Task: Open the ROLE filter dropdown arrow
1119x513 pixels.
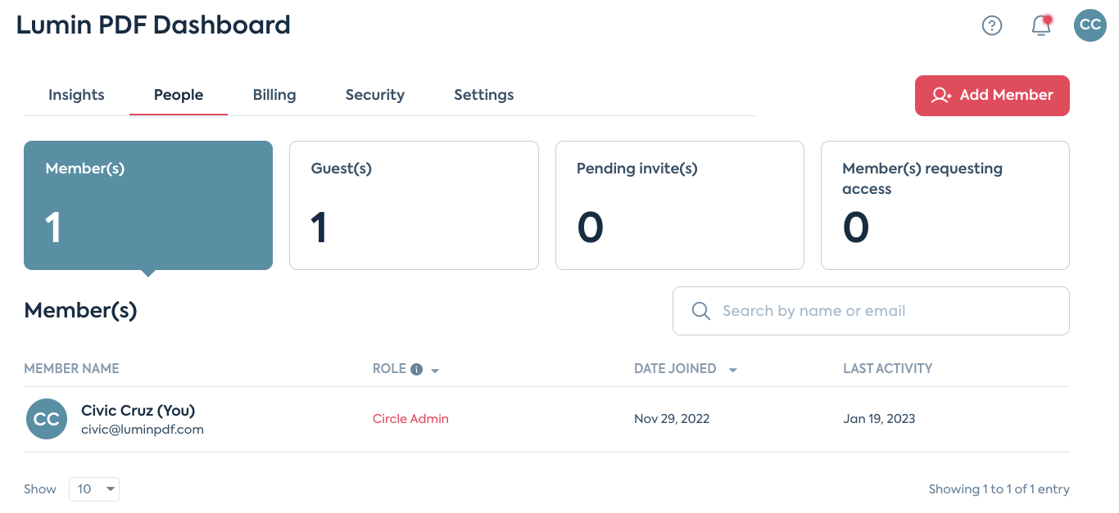Action: pyautogui.click(x=435, y=371)
